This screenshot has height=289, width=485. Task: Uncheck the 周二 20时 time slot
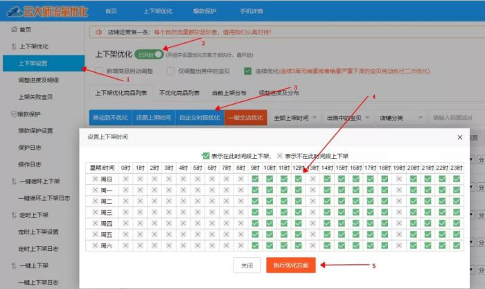coord(413,201)
